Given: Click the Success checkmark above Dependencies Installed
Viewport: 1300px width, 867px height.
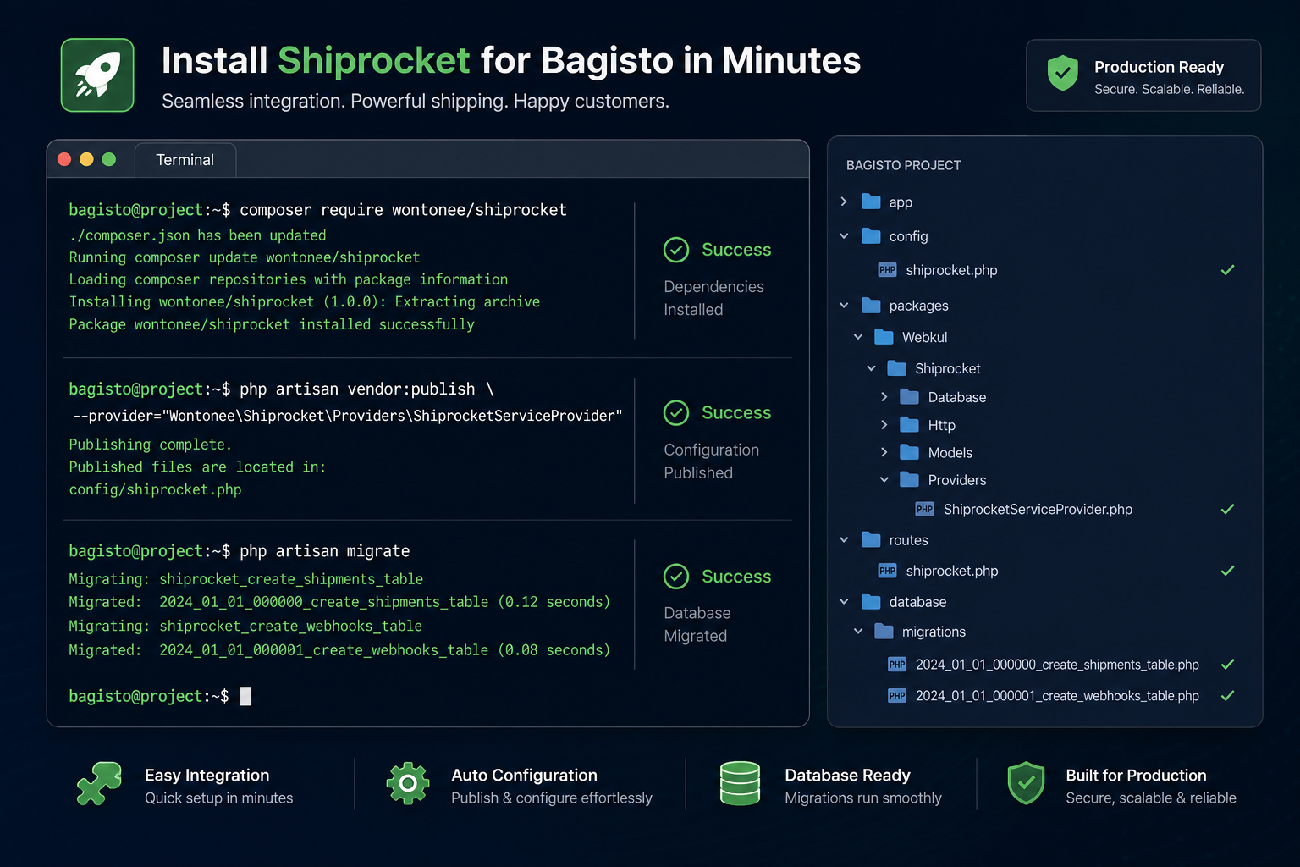Looking at the screenshot, I should 676,250.
